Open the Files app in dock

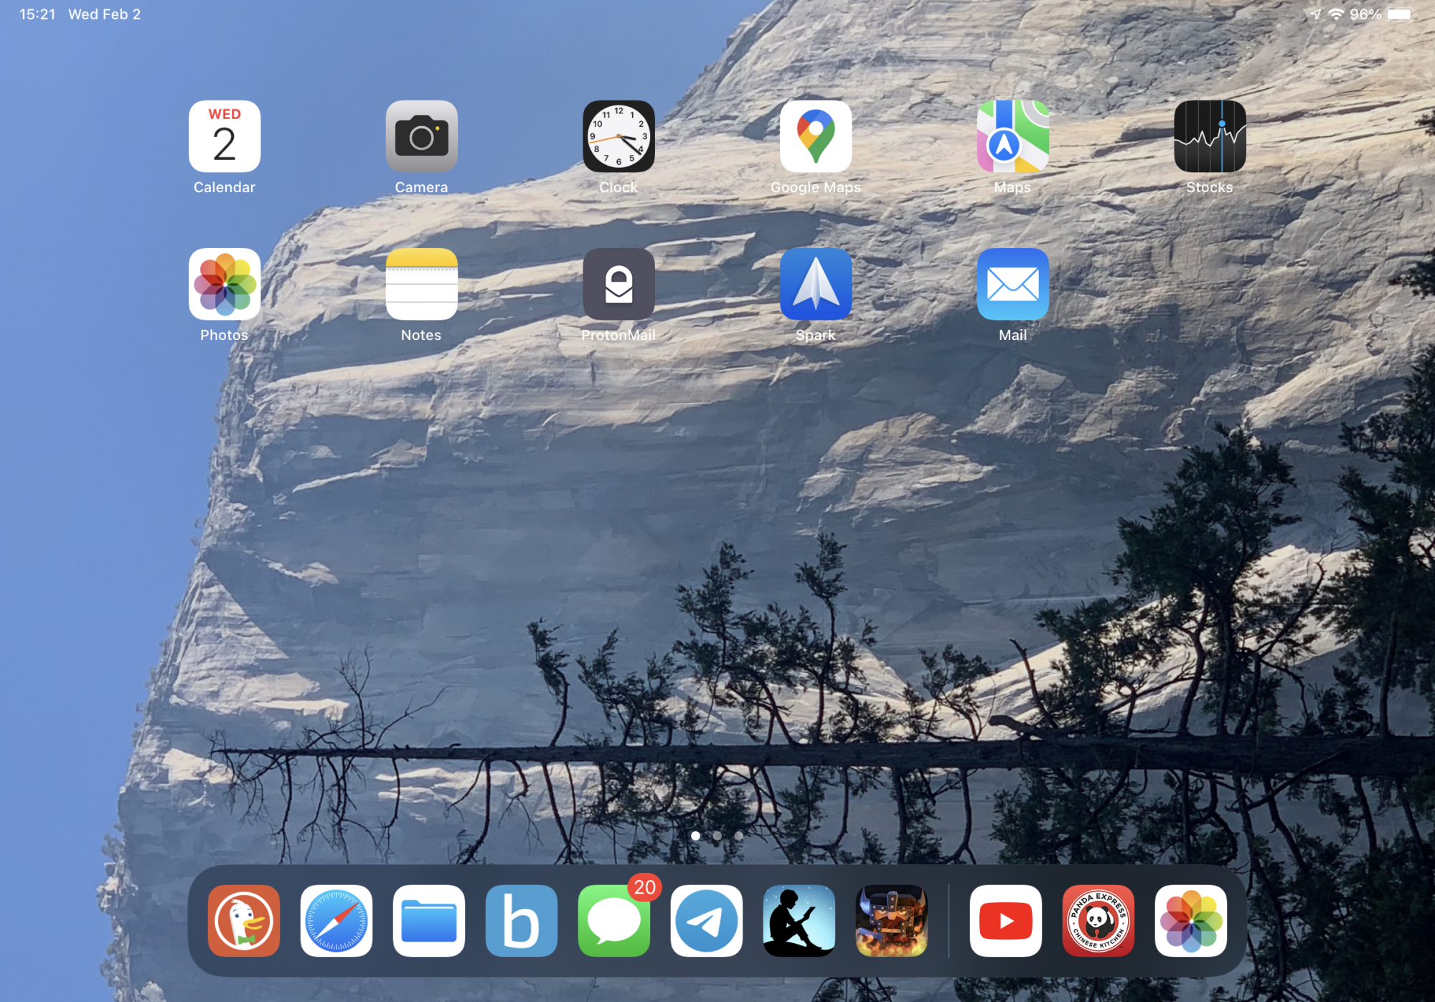[x=429, y=920]
